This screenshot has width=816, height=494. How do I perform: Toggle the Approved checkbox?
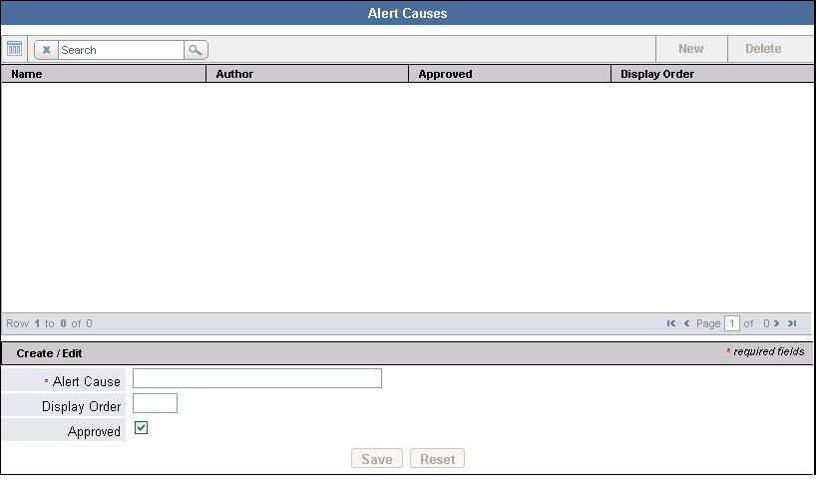tap(141, 428)
